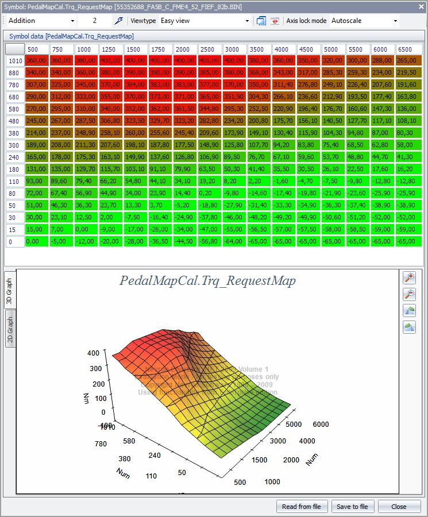Select cell 384,00 in row 780
428x517 pixels.
pyautogui.click(x=136, y=85)
